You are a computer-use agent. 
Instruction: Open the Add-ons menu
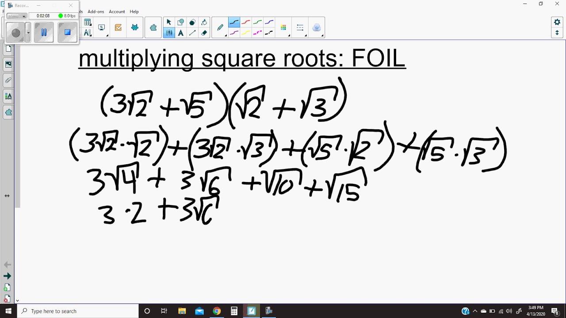(x=96, y=11)
